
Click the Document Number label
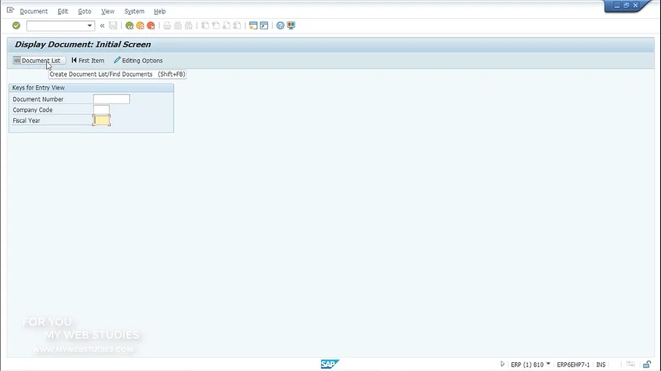click(38, 99)
